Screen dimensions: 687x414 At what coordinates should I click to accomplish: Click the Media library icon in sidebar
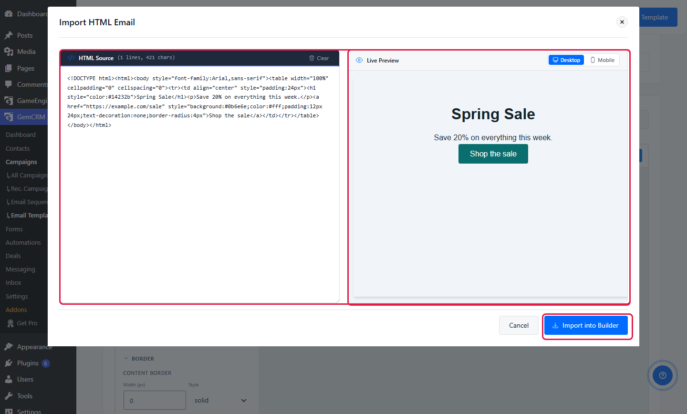9,52
